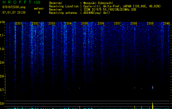Click the meteor echo dot near 2335
This screenshot has width=172, height=109.
(x=80, y=88)
